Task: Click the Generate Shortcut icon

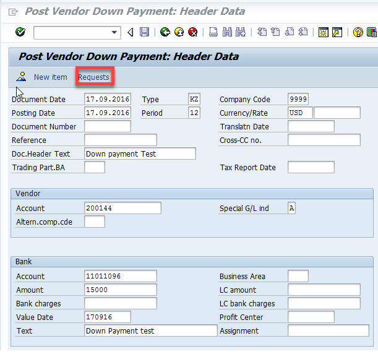Action: 337,32
